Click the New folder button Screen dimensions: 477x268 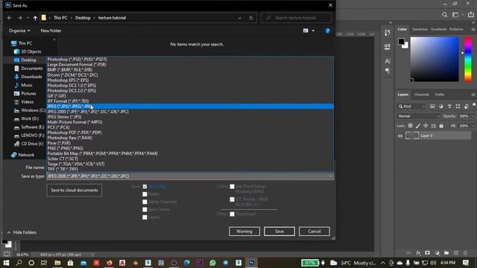pos(51,31)
